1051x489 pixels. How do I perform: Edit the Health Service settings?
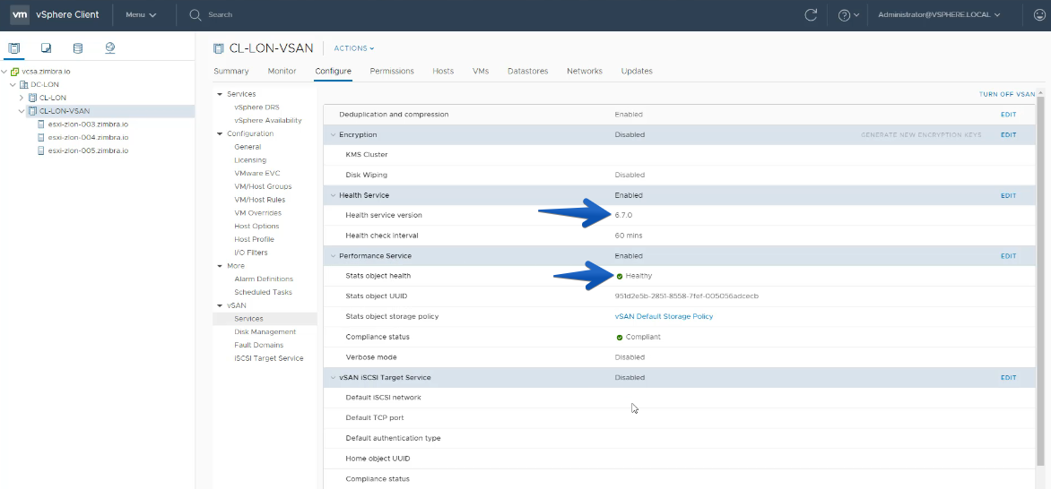(x=1008, y=195)
